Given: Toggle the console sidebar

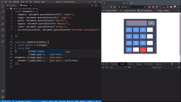Looking at the screenshot, I should tap(103, 67).
